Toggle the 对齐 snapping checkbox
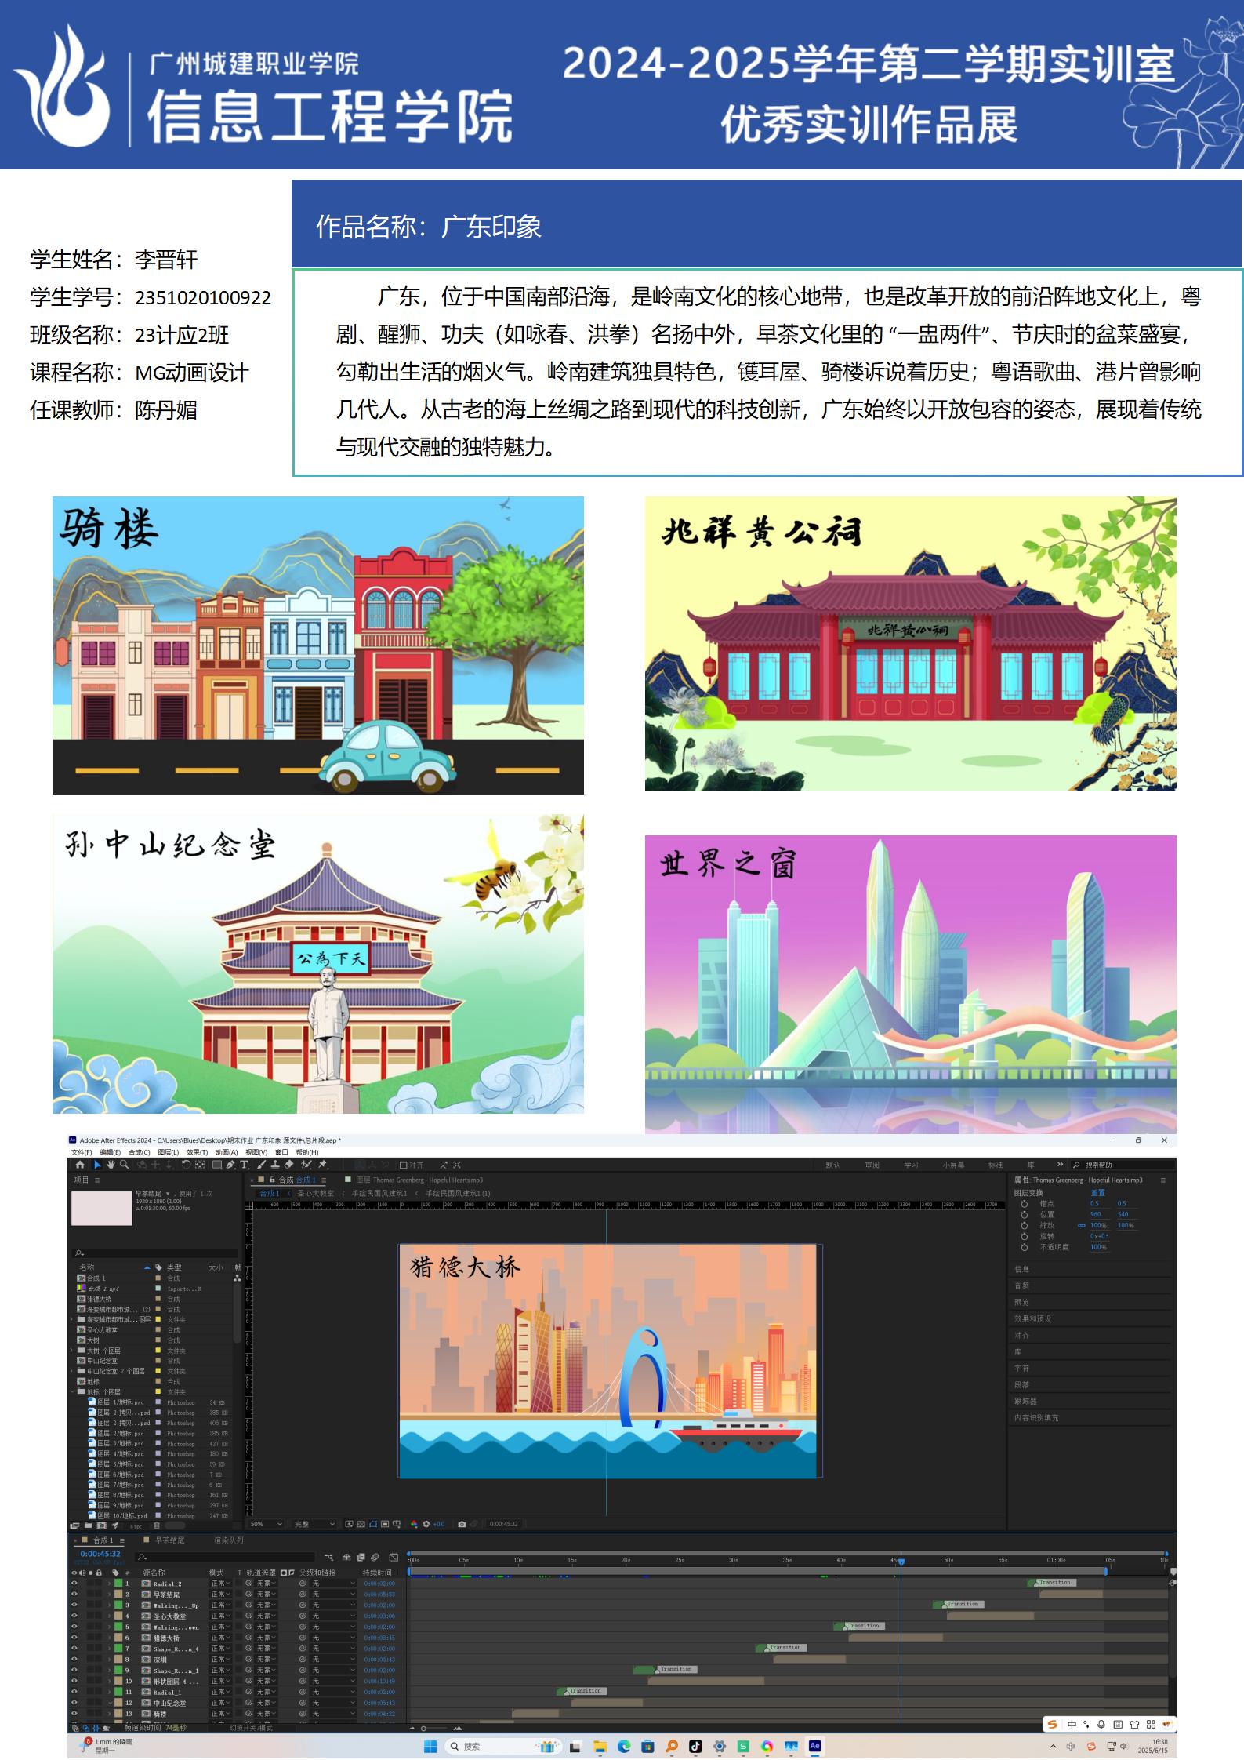The width and height of the screenshot is (1244, 1760). coord(404,1165)
